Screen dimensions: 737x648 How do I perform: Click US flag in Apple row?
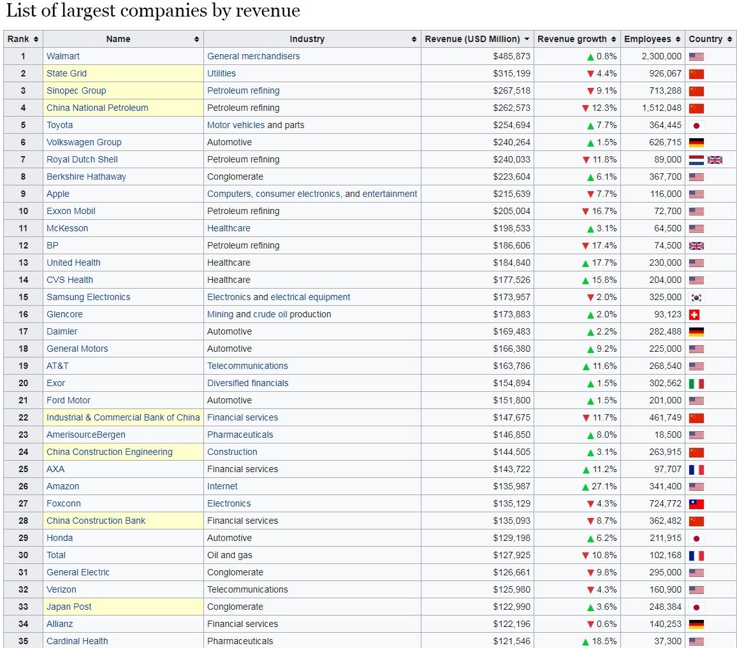696,194
